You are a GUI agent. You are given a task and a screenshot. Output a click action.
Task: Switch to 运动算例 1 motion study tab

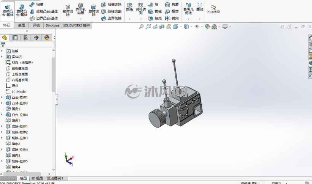55,178
